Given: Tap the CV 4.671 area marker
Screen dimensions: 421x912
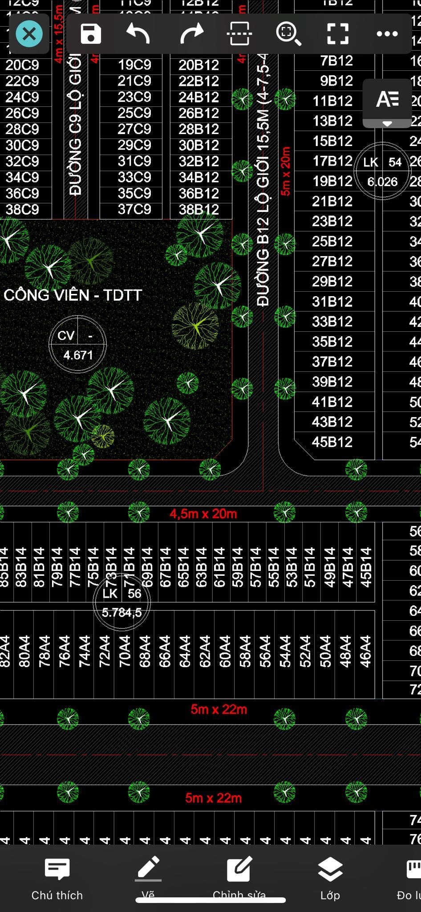Looking at the screenshot, I should [x=78, y=345].
